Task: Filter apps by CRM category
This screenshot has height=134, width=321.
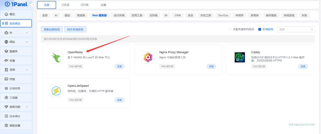Action: coord(178,15)
